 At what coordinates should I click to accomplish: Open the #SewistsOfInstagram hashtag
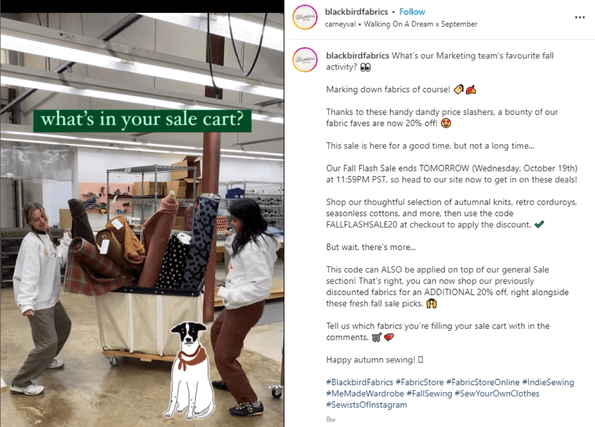[x=367, y=405]
